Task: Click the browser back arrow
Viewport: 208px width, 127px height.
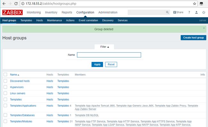Action: 4,4
